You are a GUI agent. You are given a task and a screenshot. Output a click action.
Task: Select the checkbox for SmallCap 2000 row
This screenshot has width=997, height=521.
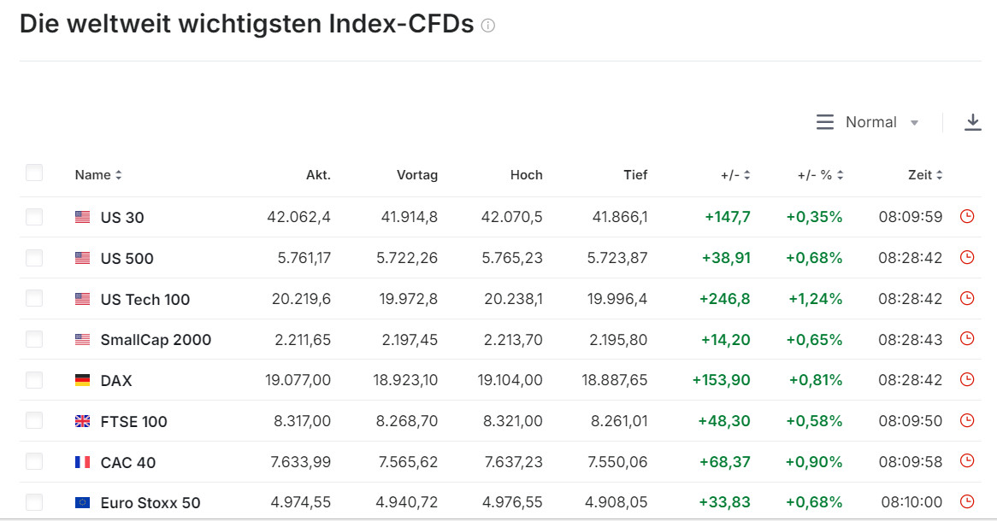pos(34,340)
